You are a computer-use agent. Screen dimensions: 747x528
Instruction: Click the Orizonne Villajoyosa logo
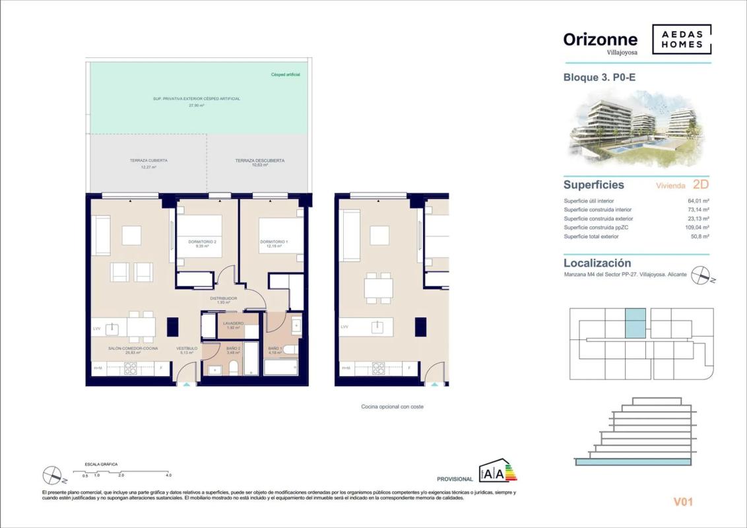tap(601, 43)
